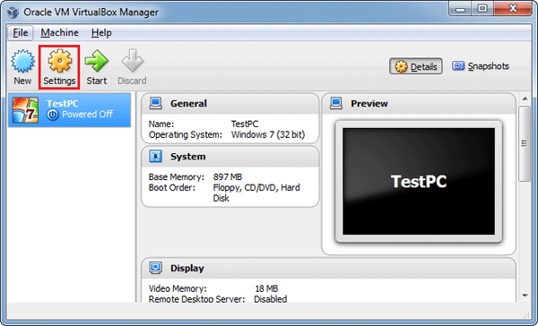Click the scrollbar up arrow in details pane

(x=525, y=99)
